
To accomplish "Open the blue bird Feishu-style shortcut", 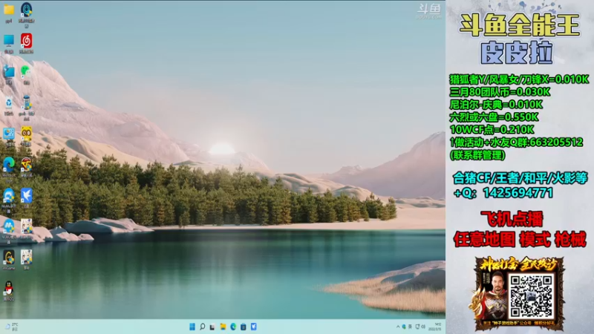I will click(26, 195).
